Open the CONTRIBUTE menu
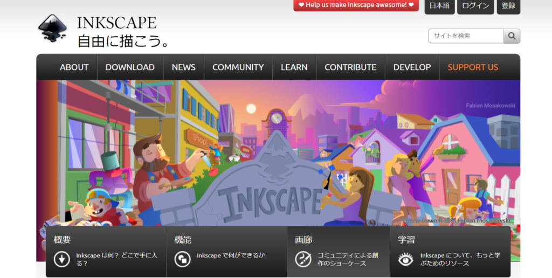This screenshot has height=278, width=552. (x=350, y=67)
